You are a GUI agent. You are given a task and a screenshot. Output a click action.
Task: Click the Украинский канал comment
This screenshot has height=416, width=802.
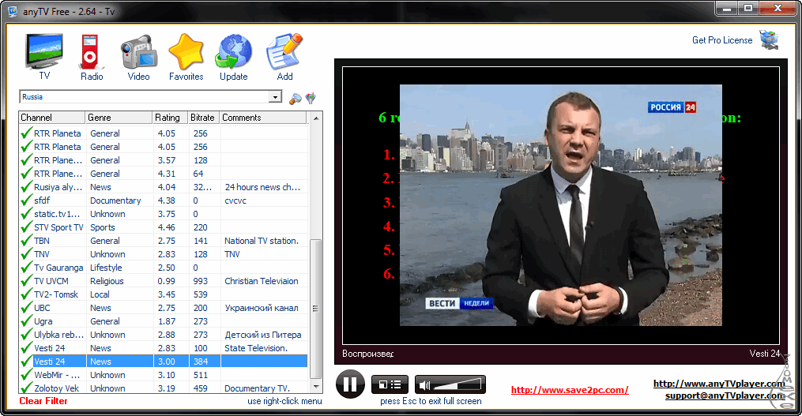(262, 308)
